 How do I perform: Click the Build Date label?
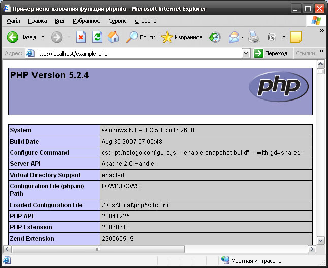(x=24, y=142)
